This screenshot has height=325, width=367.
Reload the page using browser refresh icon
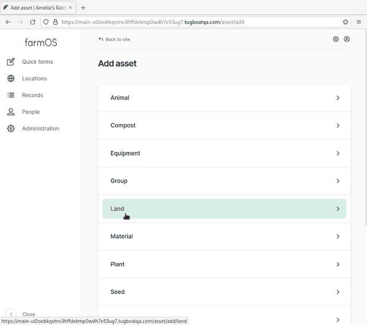click(33, 22)
